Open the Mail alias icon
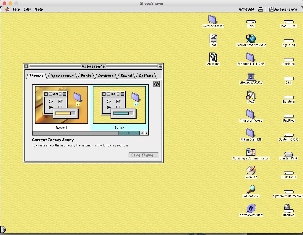This screenshot has width=303, height=235. pyautogui.click(x=251, y=95)
